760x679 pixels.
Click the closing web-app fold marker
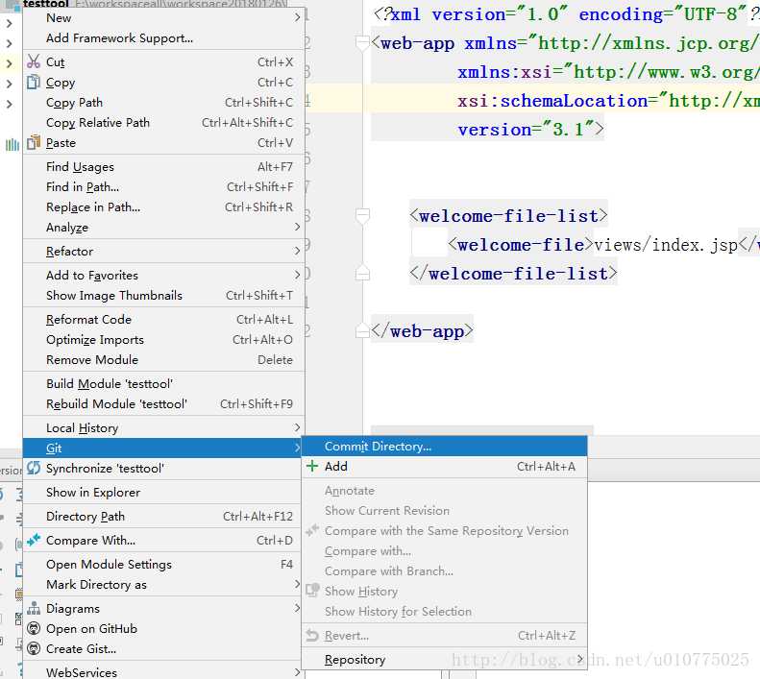pos(362,330)
